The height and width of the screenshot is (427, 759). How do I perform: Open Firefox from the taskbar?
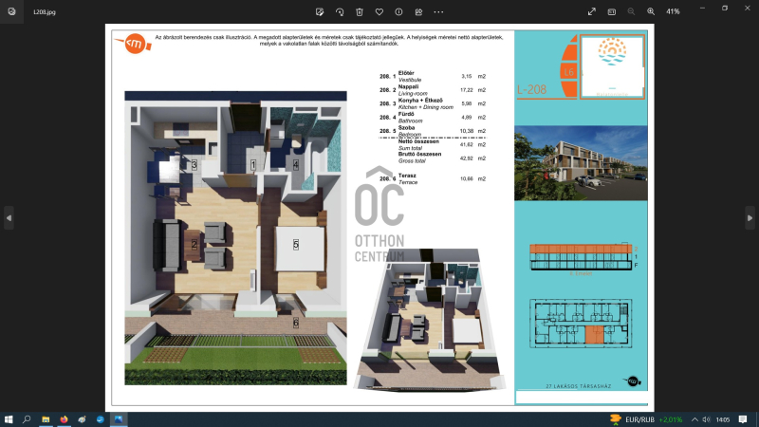click(64, 418)
